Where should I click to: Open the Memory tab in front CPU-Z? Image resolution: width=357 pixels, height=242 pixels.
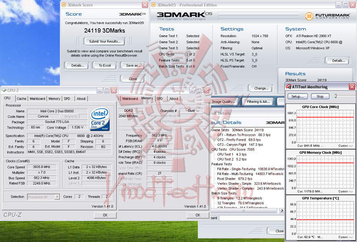pyautogui.click(x=54, y=98)
